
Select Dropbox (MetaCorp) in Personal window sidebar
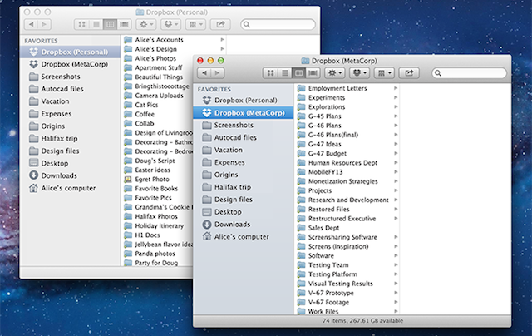pos(70,64)
